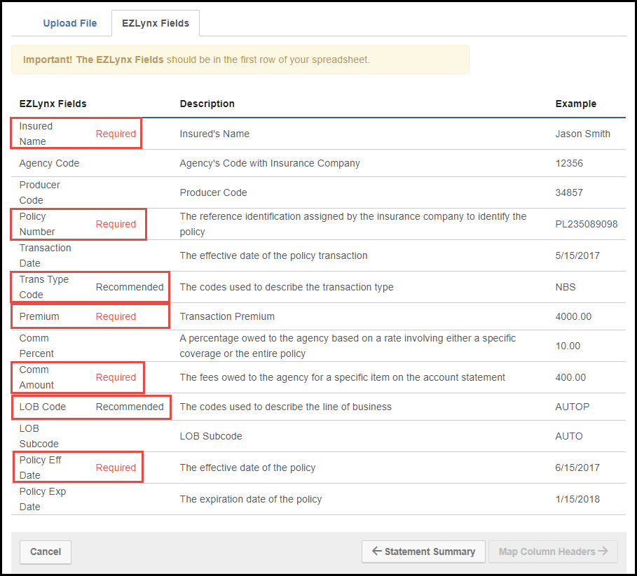637x576 pixels.
Task: Click the Producer Code description text
Action: (213, 192)
